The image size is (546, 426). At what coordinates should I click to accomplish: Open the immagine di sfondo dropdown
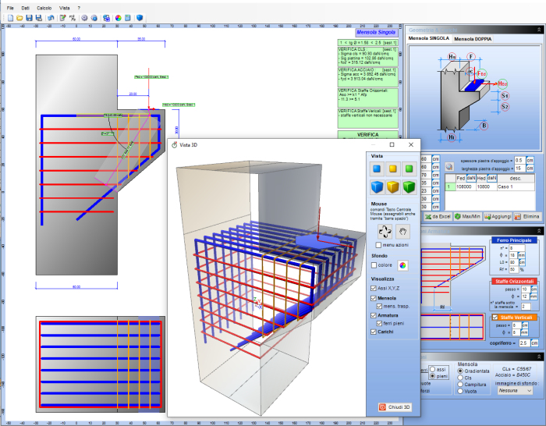[x=515, y=390]
